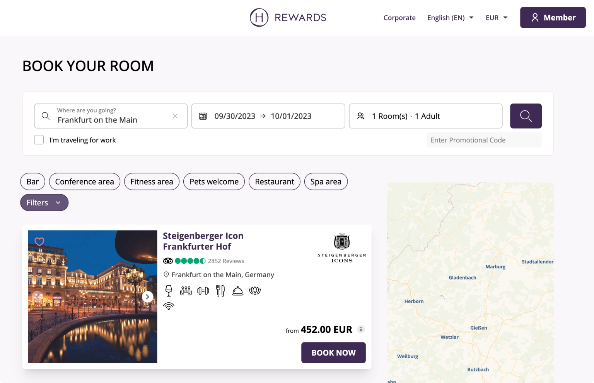Click the destination input field
The image size is (594, 383).
pos(111,116)
